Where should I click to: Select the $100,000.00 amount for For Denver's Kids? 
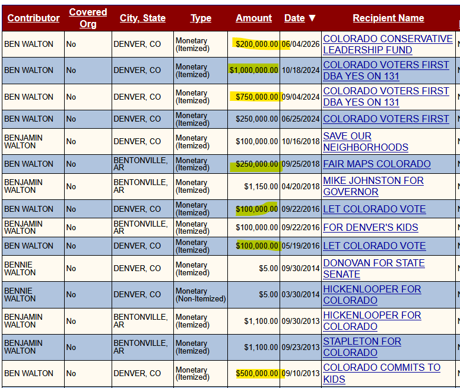pyautogui.click(x=254, y=228)
